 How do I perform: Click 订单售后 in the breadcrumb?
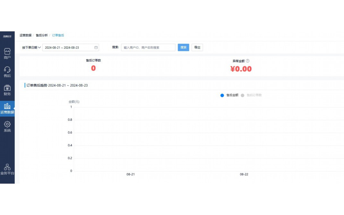click(58, 35)
